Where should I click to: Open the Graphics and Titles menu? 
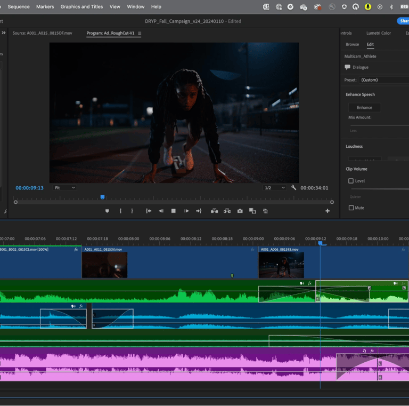tap(81, 7)
